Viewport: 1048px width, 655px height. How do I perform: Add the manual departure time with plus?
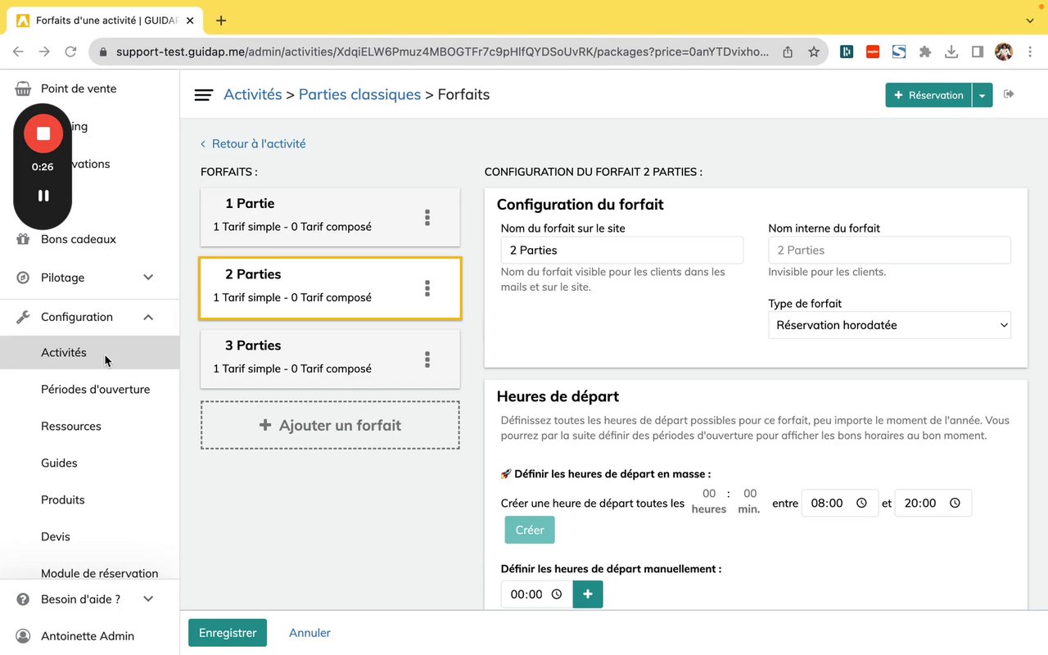tap(588, 594)
